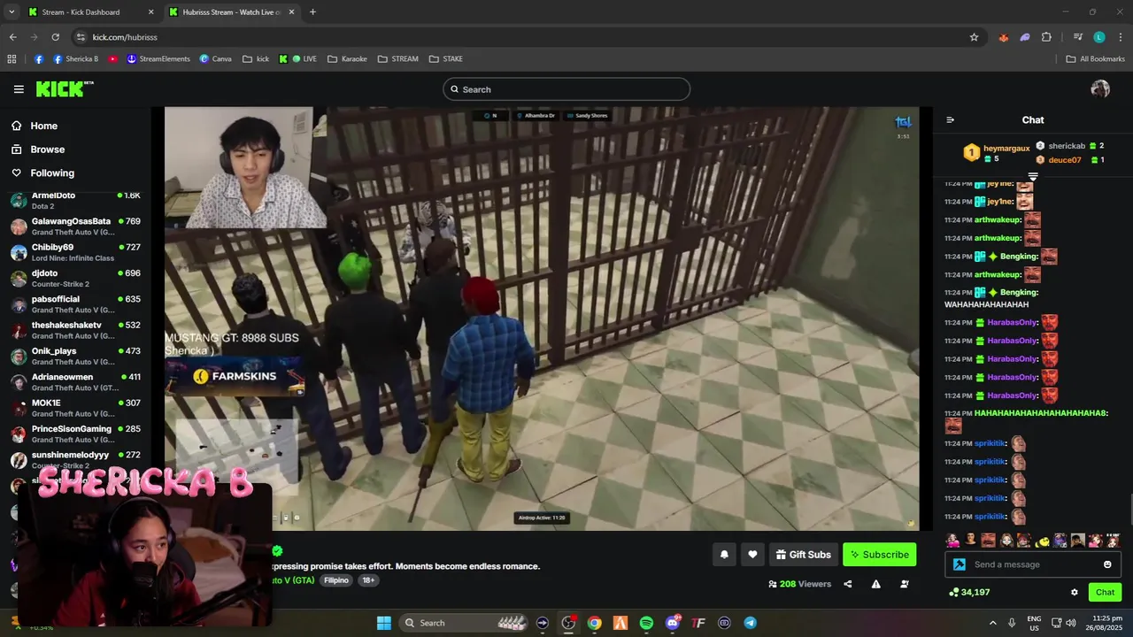Open Chrome three-dot menu
This screenshot has height=637, width=1133.
(x=1121, y=37)
